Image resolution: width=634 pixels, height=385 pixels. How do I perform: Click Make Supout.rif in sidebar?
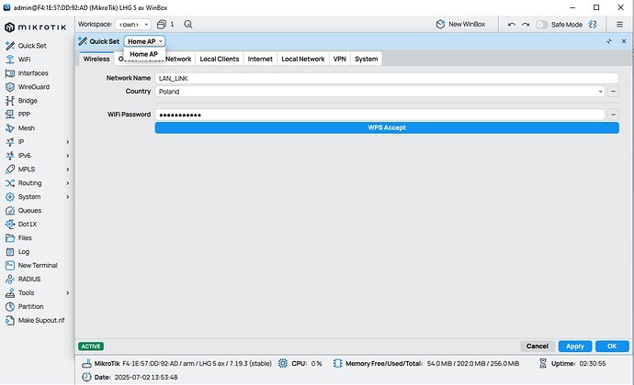tap(35, 320)
